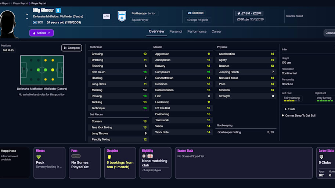This screenshot has height=188, width=335.
Task: Click the Passing attribute row
Action: 119,96
